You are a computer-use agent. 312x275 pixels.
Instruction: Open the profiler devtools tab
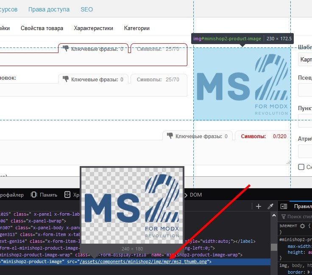pyautogui.click(x=12, y=194)
